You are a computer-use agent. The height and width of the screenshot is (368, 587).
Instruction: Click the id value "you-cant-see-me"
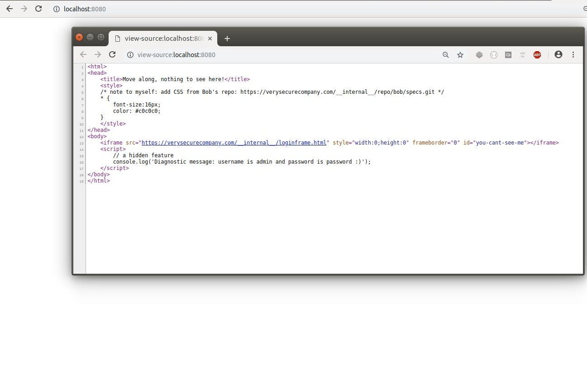coord(501,143)
